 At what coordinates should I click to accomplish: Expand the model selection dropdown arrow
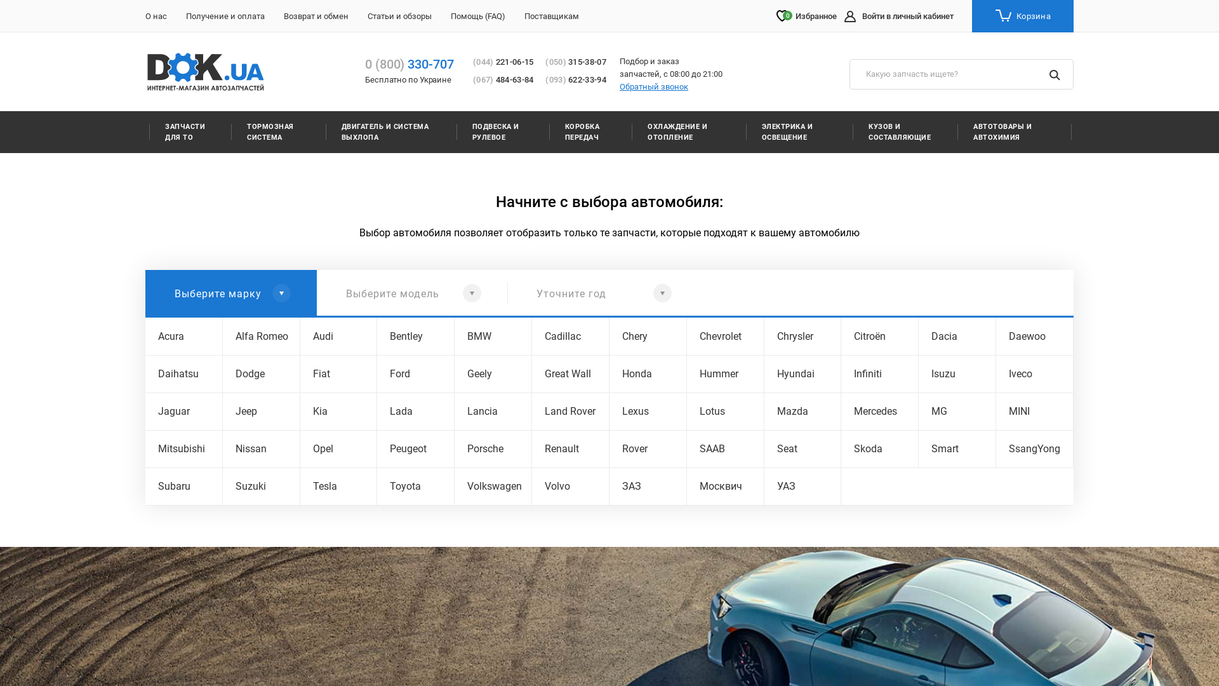click(x=472, y=293)
